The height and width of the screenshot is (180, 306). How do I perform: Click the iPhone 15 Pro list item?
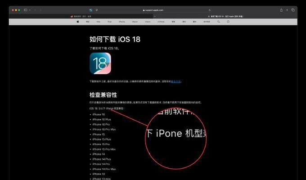[x=101, y=144]
